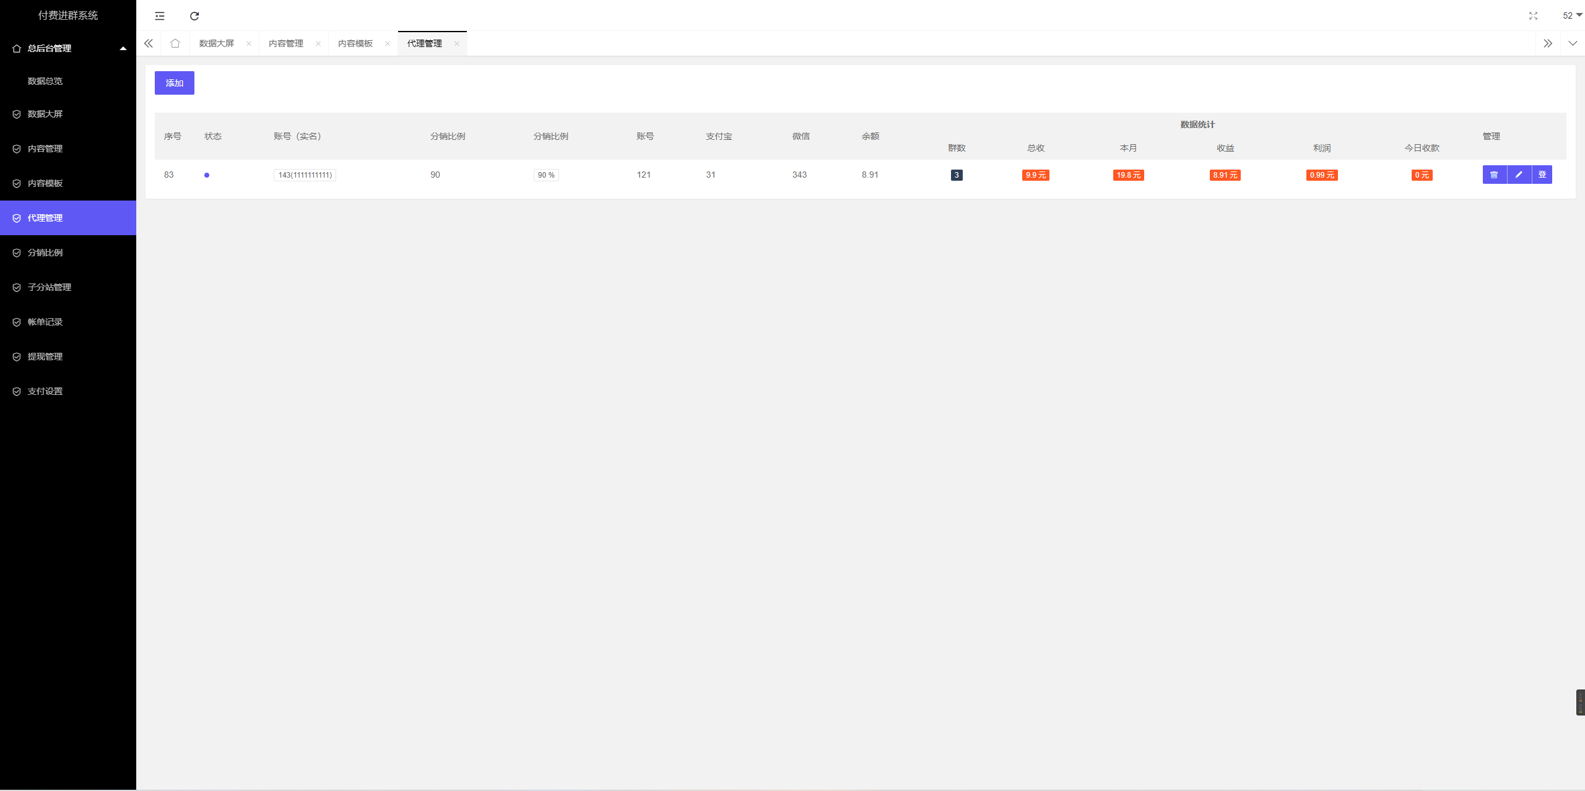
Task: Delete row 83 with trash icon
Action: (x=1495, y=175)
